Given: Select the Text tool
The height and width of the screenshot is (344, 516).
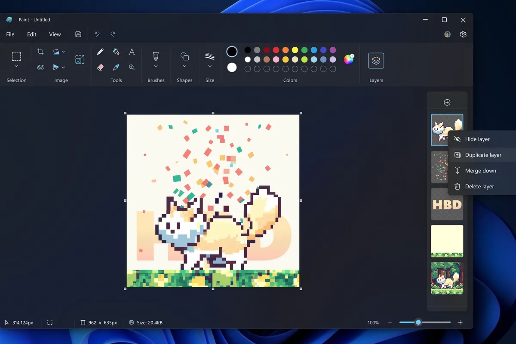Looking at the screenshot, I should (132, 52).
